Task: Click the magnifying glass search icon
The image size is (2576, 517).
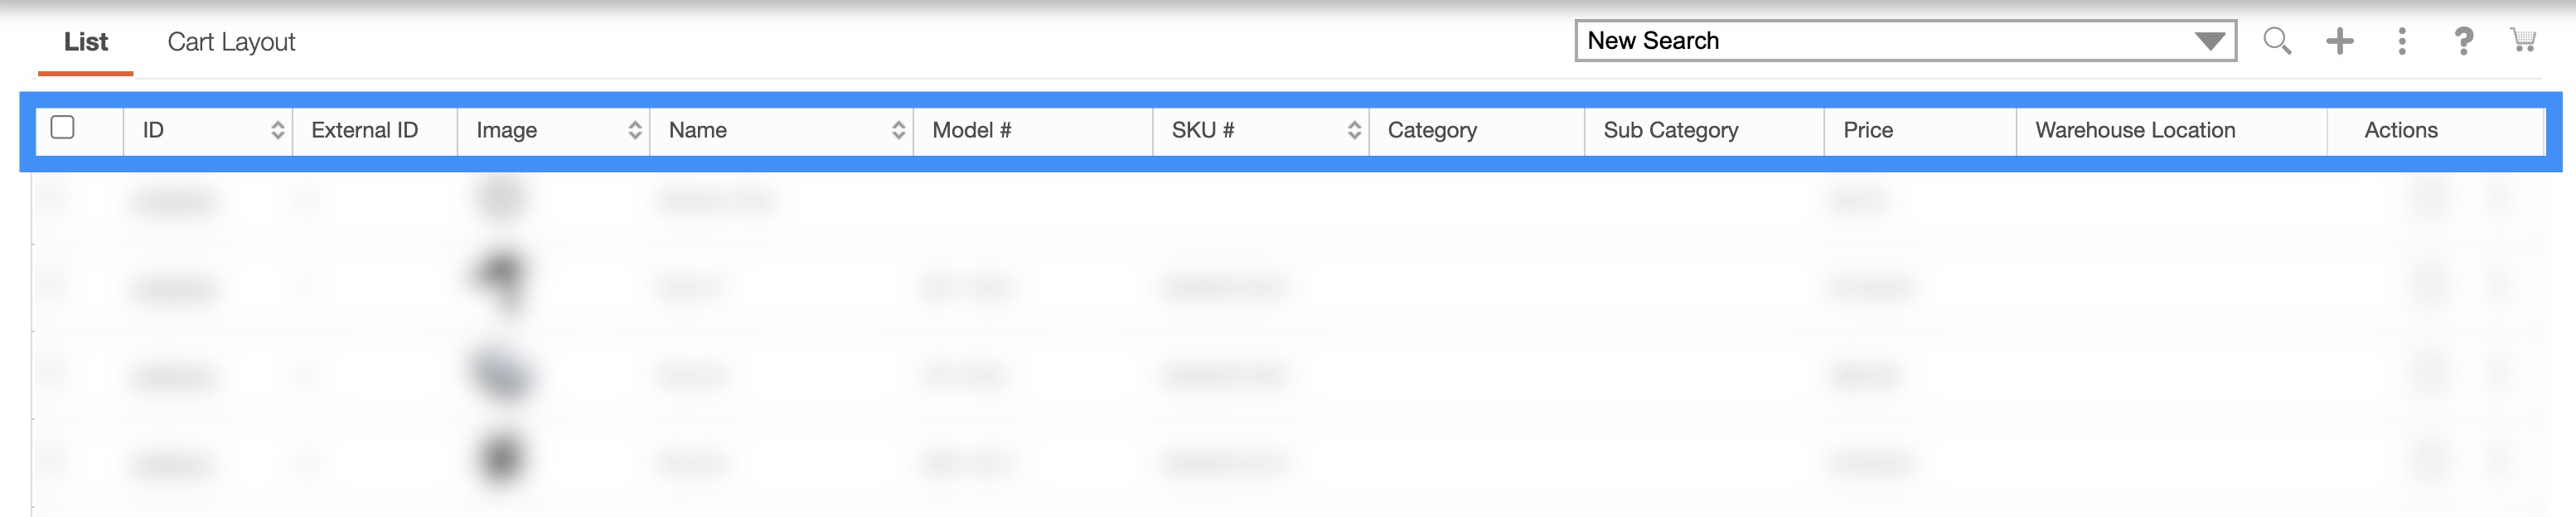Action: coord(2277,41)
